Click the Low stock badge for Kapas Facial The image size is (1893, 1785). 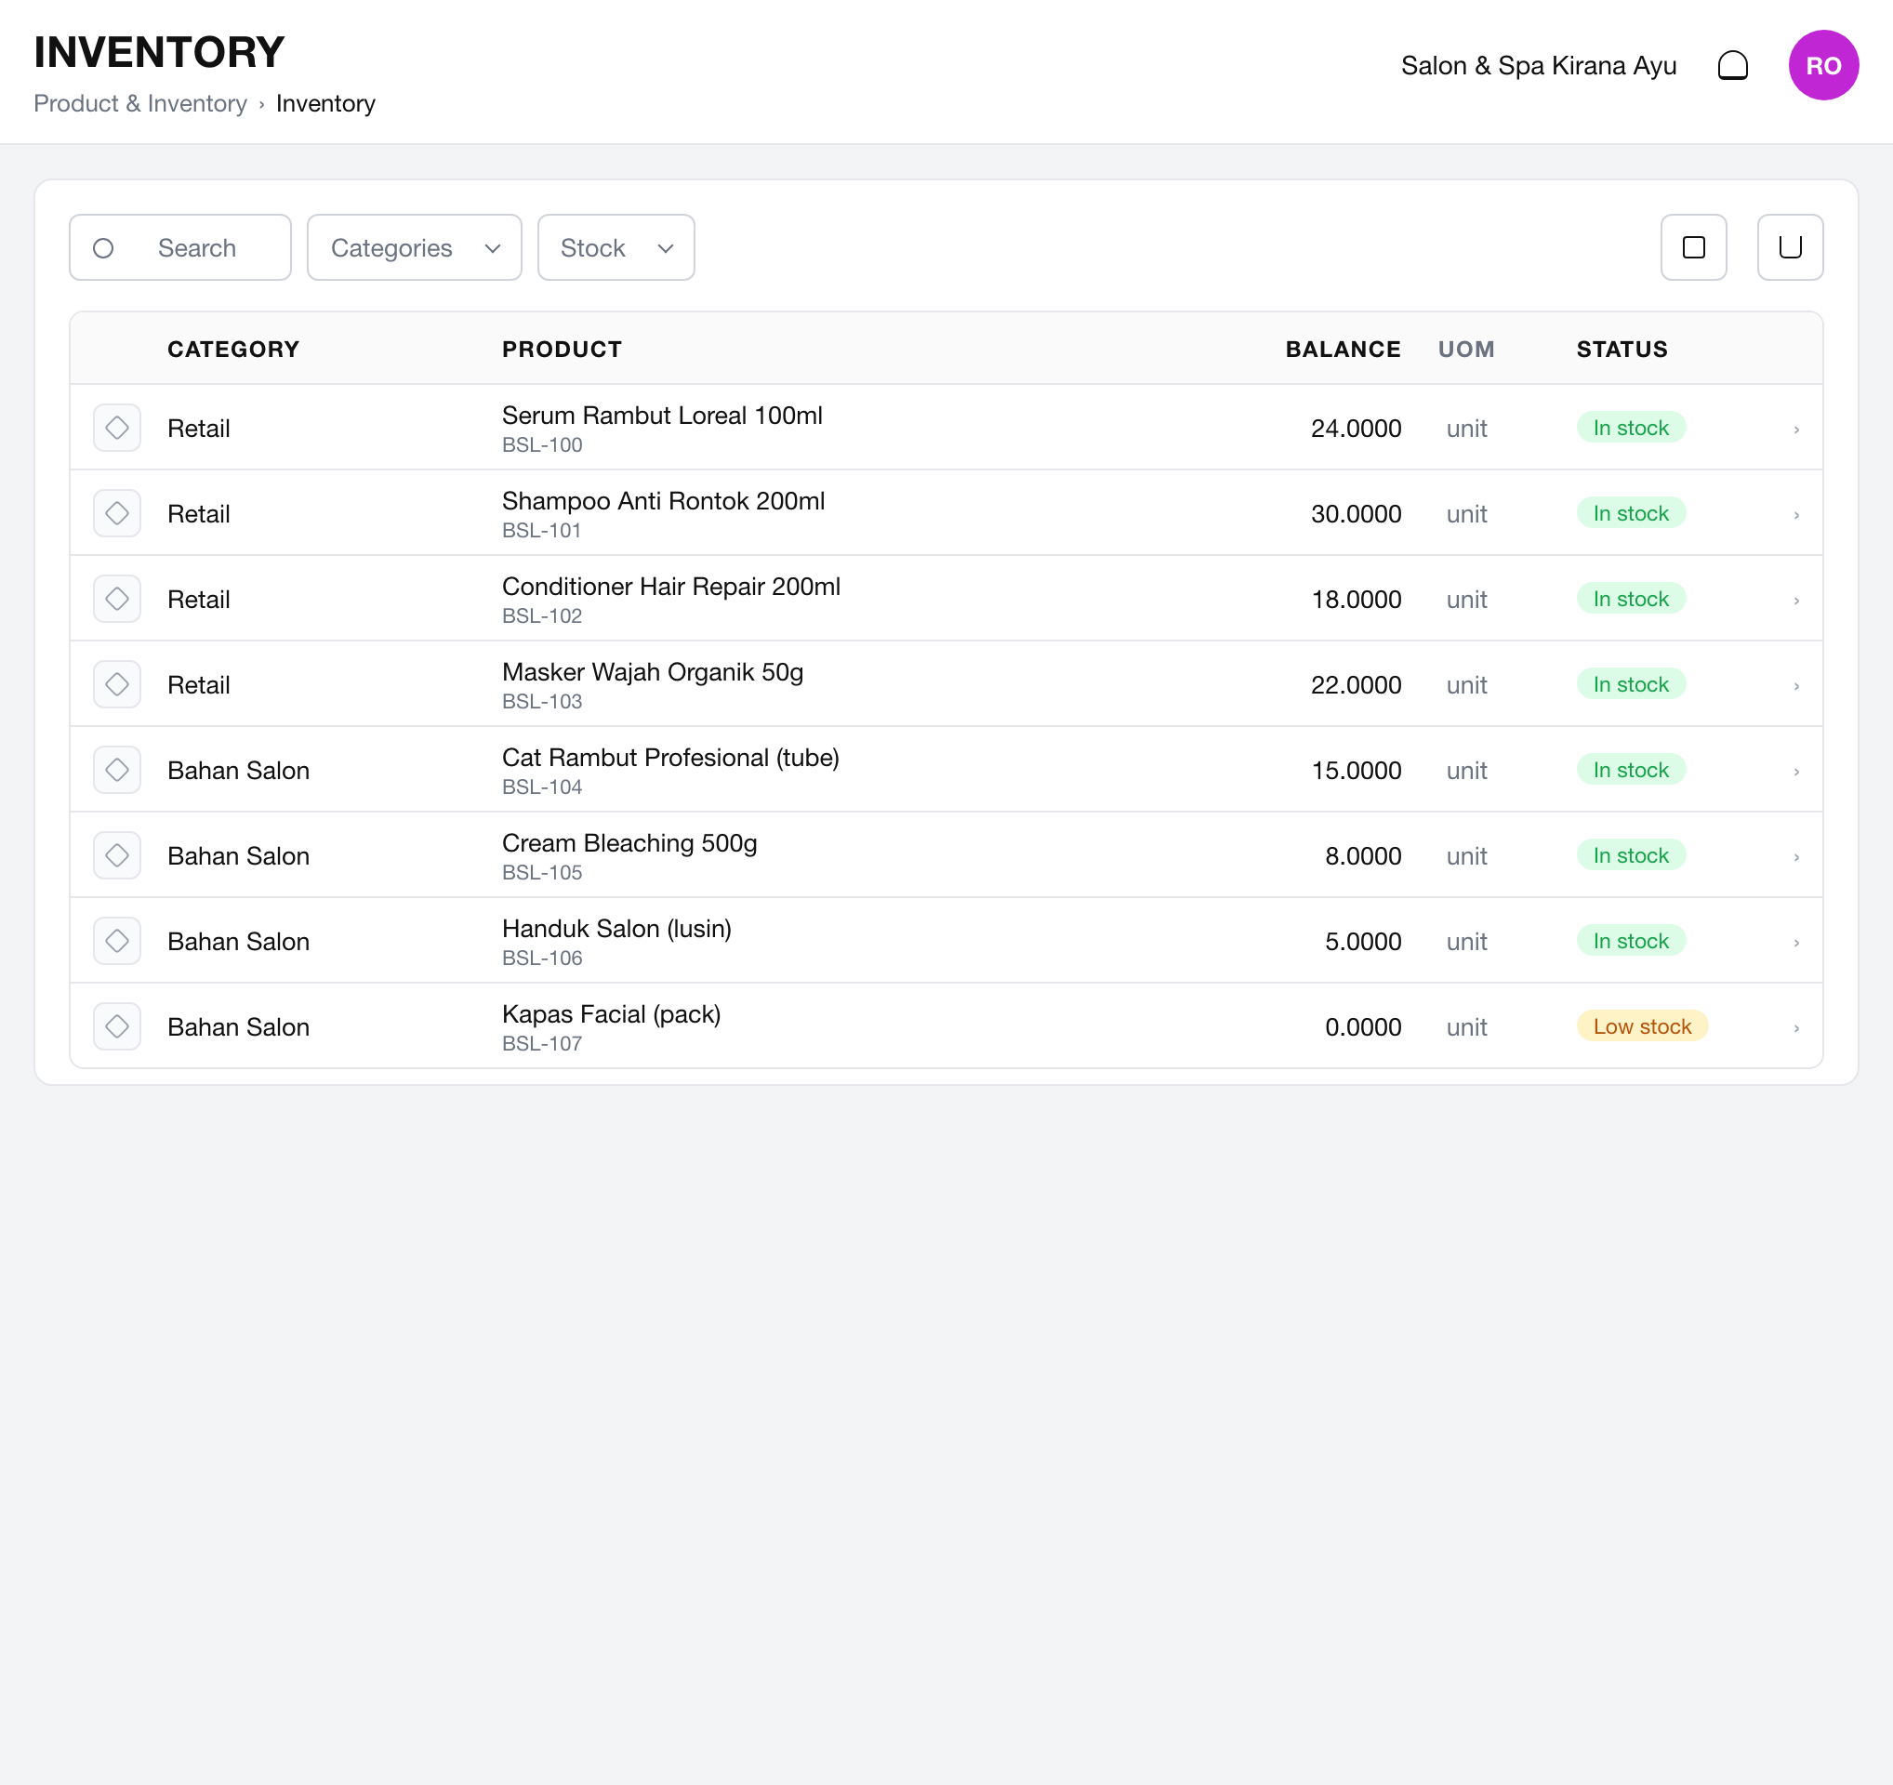[x=1642, y=1026]
